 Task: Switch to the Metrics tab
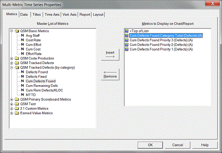tap(12, 14)
